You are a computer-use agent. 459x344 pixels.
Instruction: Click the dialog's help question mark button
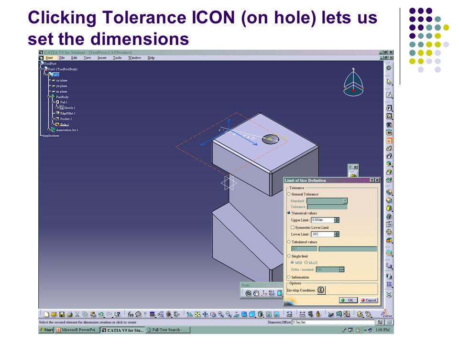point(372,180)
